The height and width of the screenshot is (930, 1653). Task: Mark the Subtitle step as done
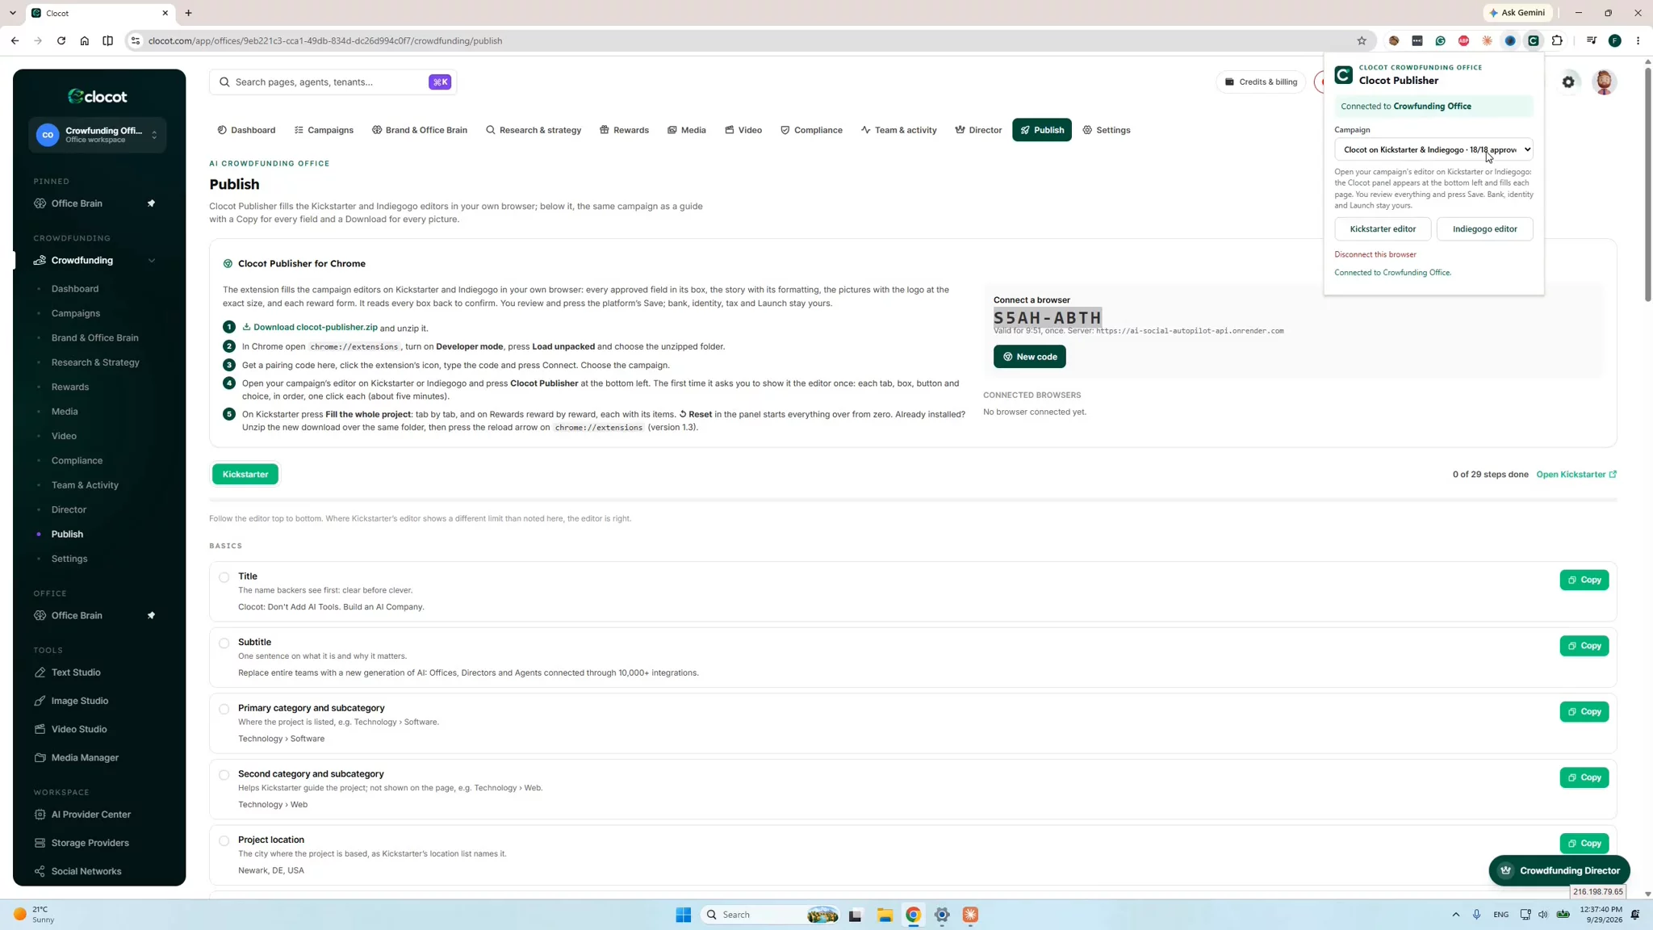224,643
